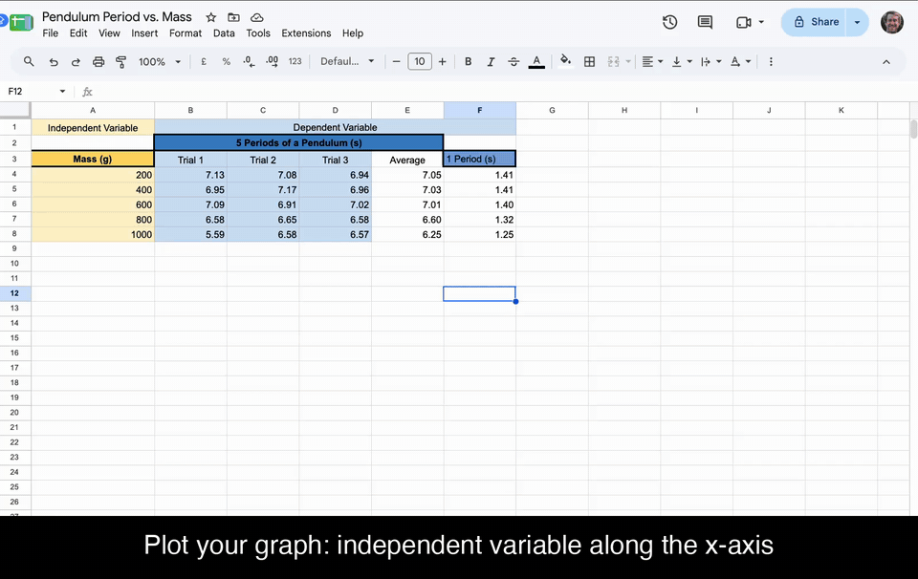Image resolution: width=918 pixels, height=579 pixels.
Task: Open the View menu
Action: click(109, 33)
